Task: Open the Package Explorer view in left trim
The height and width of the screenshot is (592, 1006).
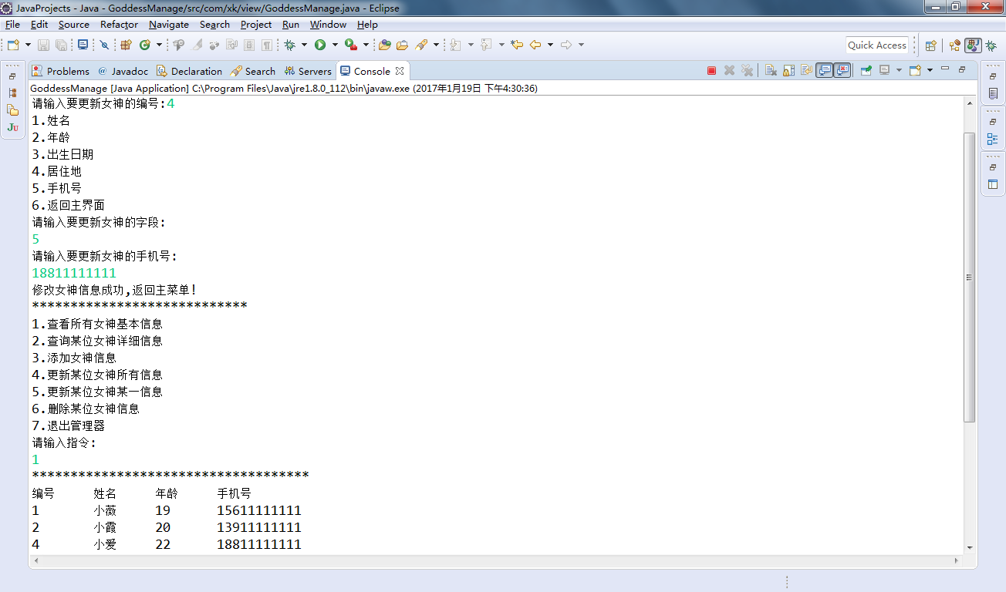Action: [12, 110]
